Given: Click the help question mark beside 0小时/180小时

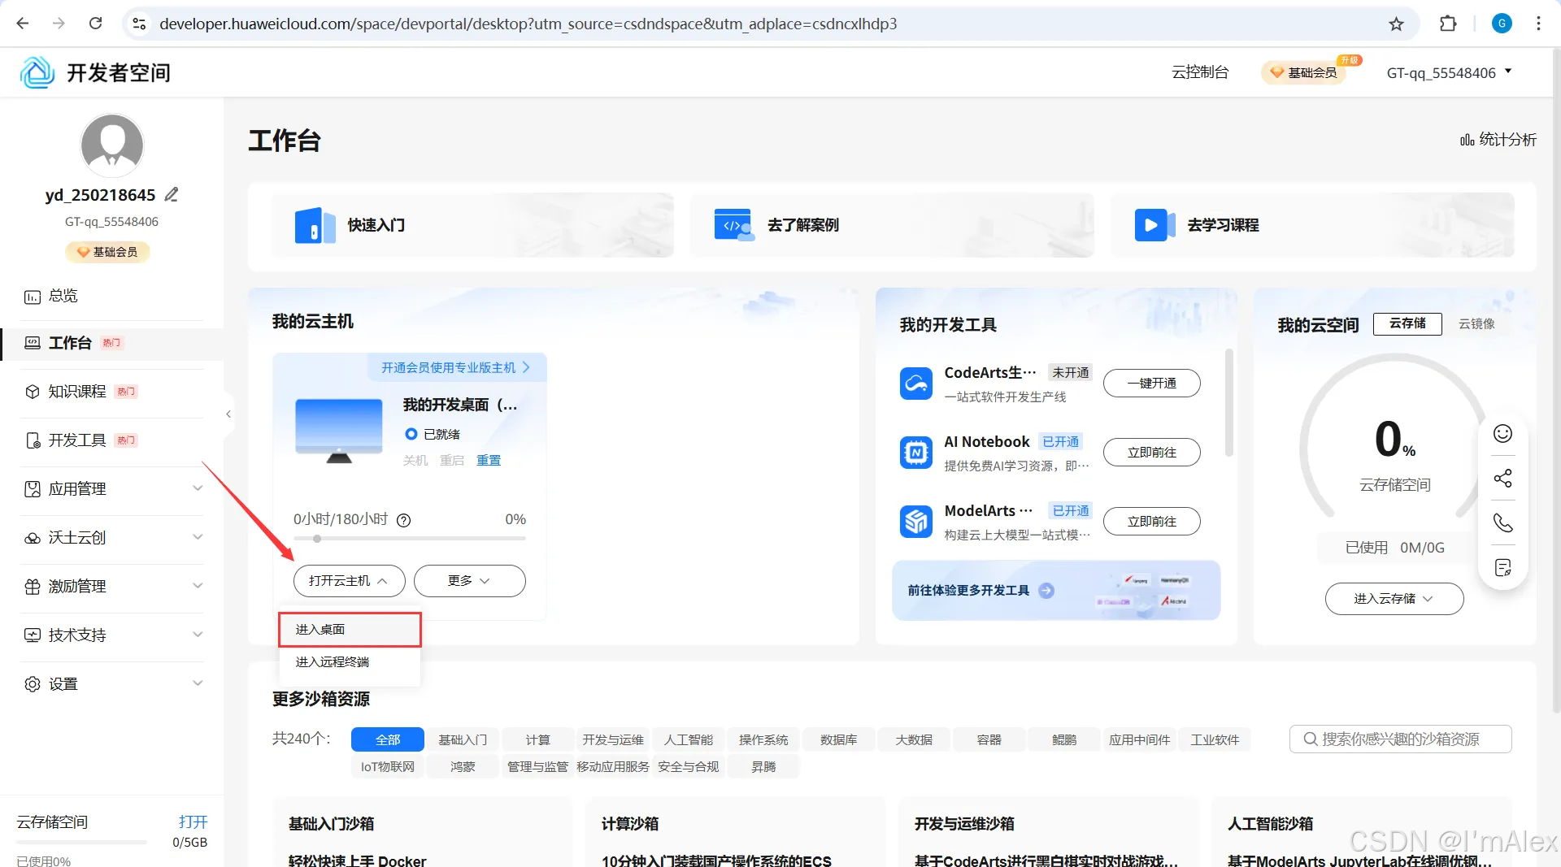Looking at the screenshot, I should [404, 520].
